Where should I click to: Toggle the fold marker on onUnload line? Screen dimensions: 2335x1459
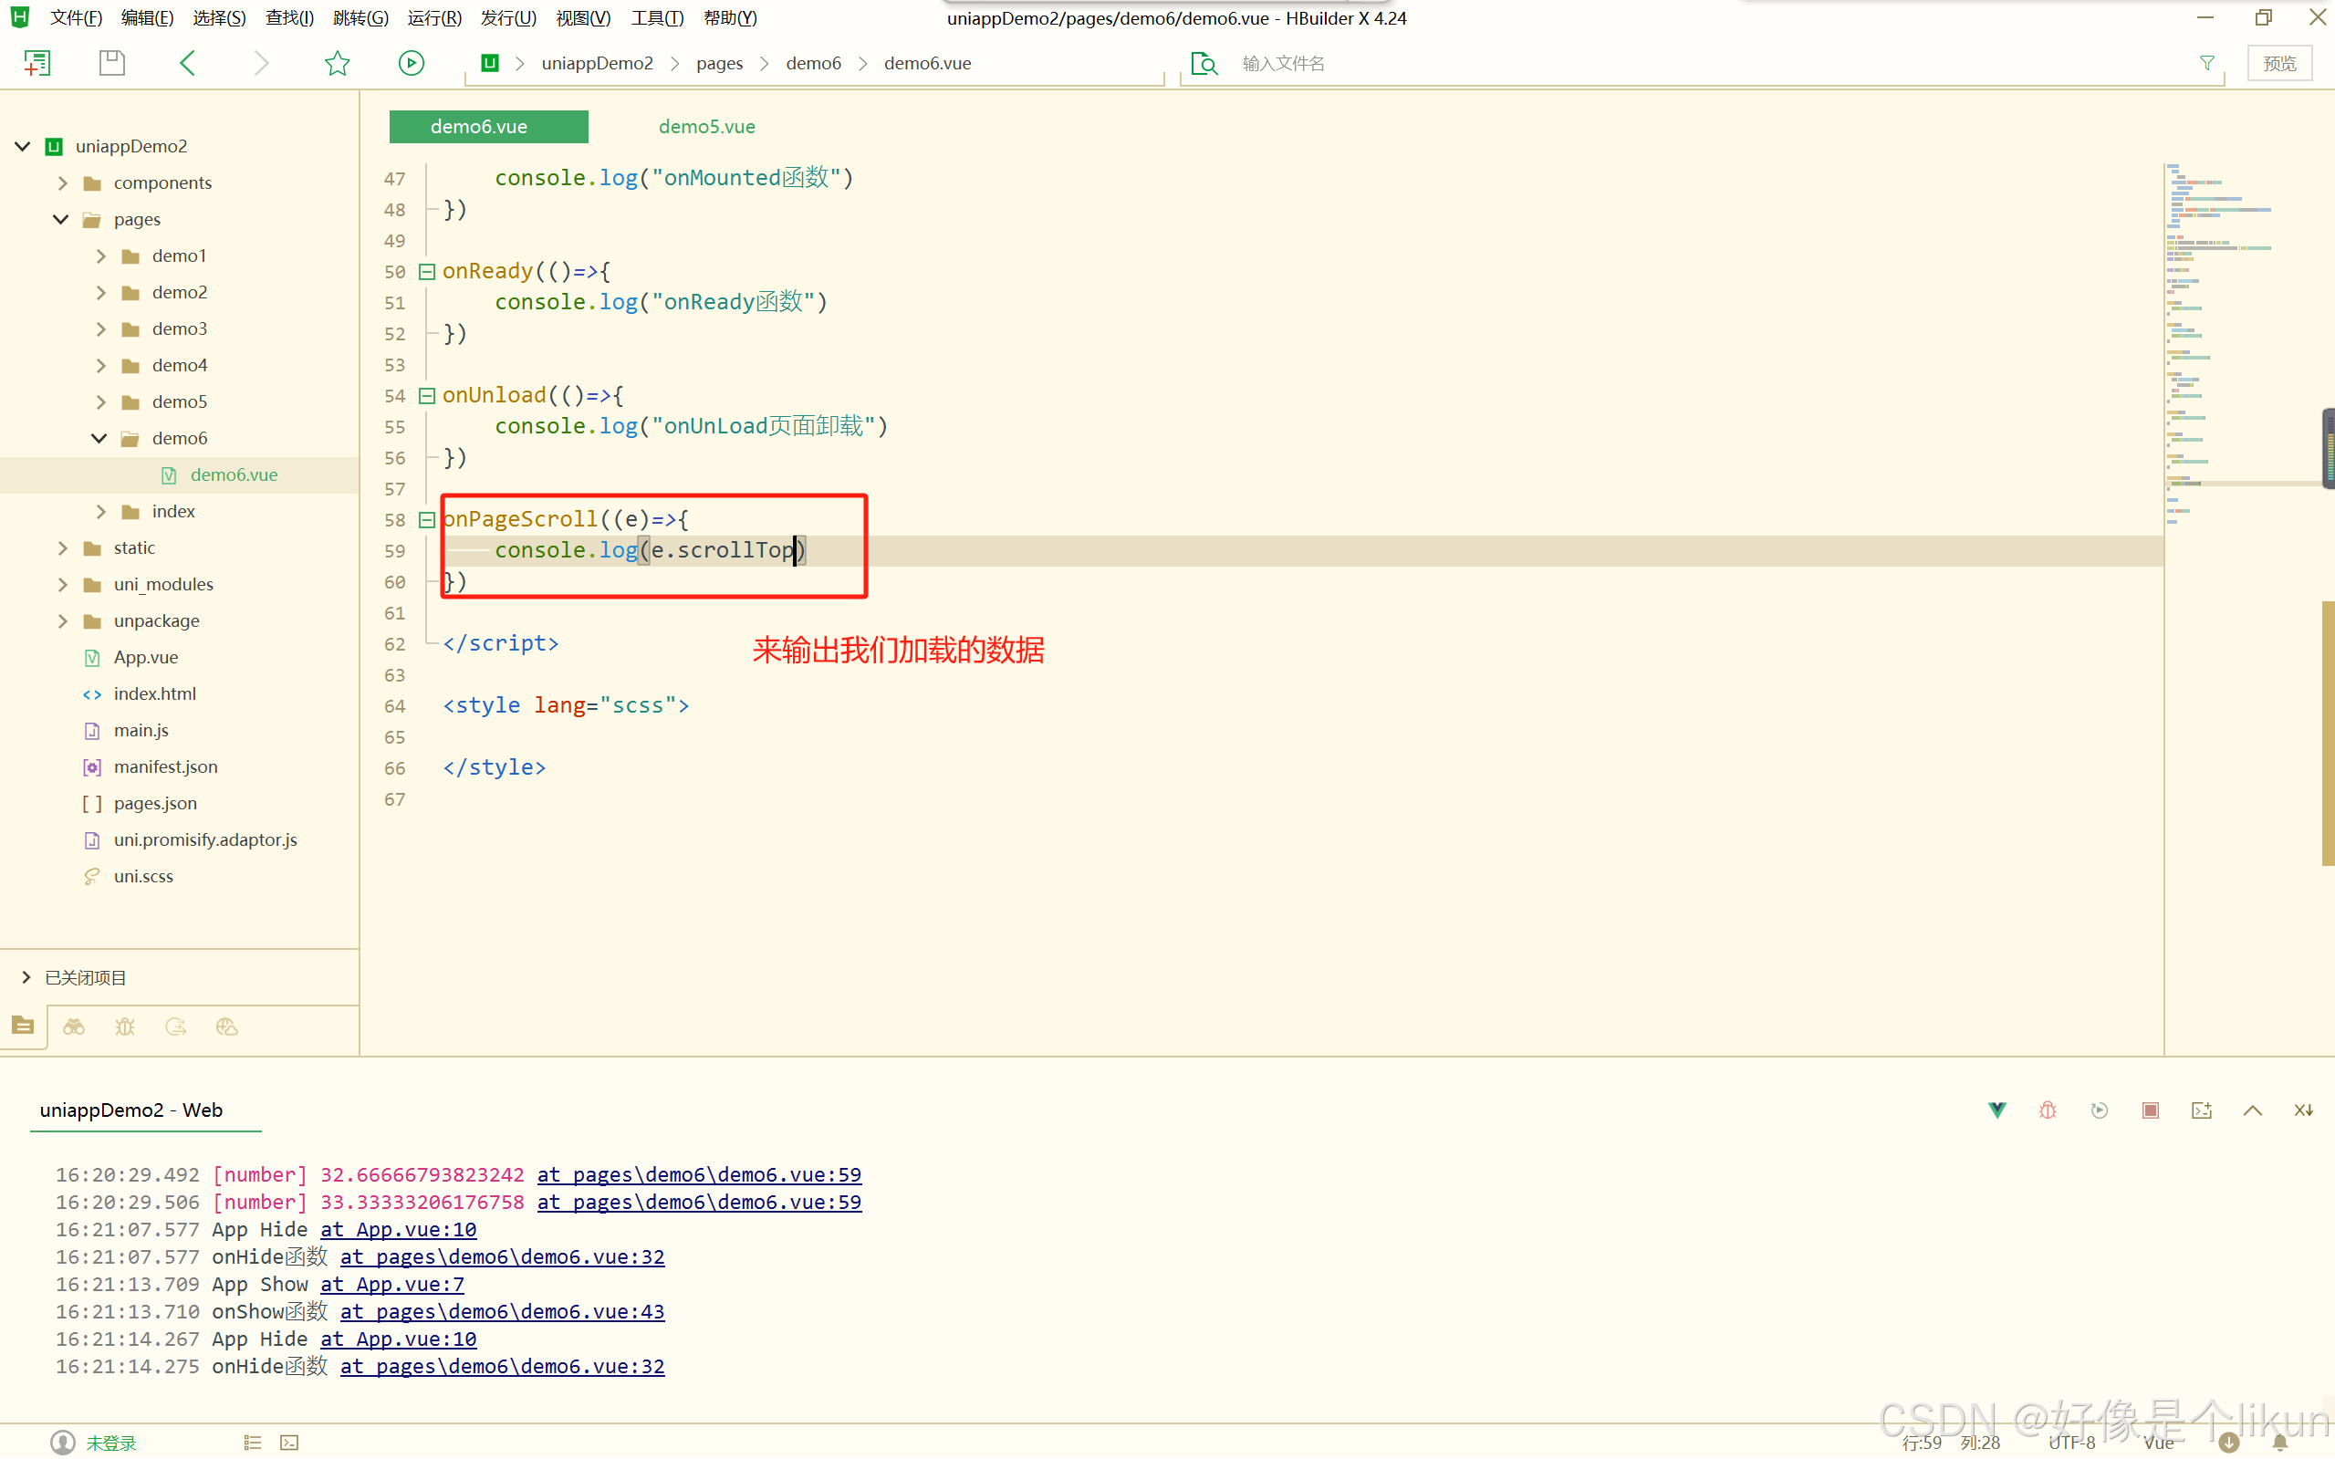click(x=426, y=396)
